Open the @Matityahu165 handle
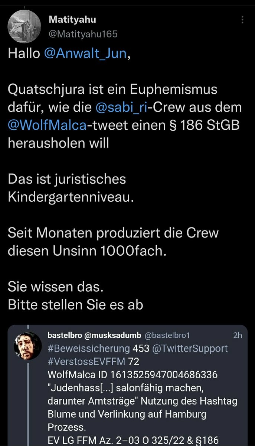The height and width of the screenshot is (446, 255). [83, 34]
